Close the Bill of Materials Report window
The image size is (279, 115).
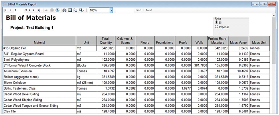click(x=272, y=4)
